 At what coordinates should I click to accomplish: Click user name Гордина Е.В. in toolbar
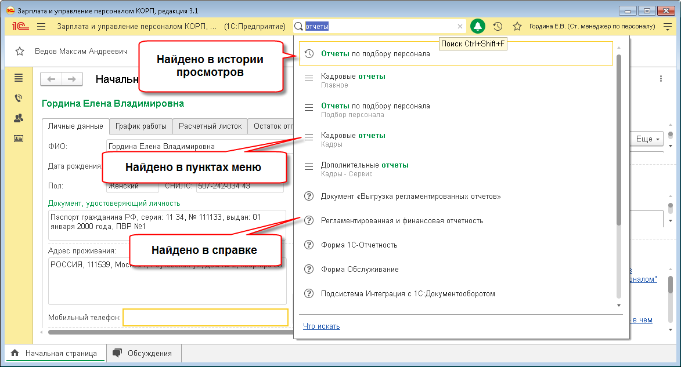point(592,27)
